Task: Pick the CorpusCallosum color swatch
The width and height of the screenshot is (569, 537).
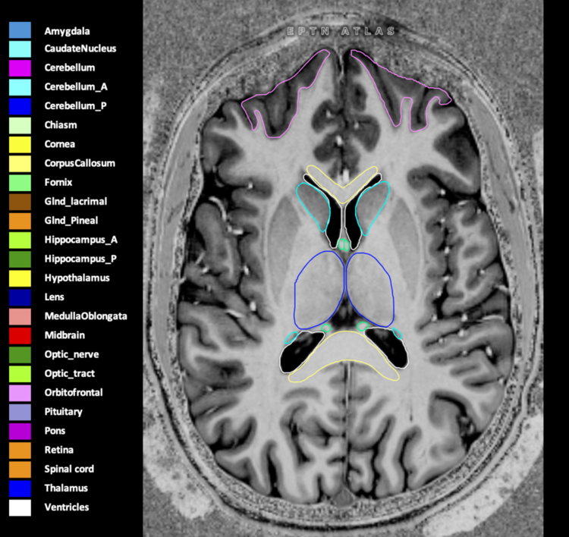Action: pos(20,164)
